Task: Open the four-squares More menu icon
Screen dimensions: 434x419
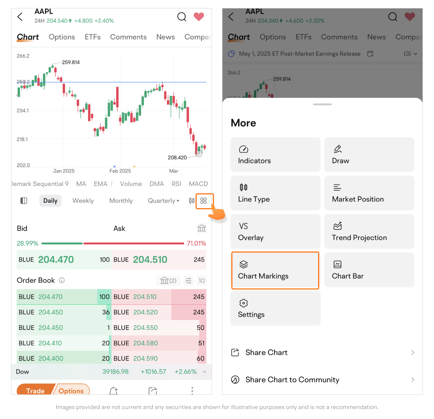Action: [x=204, y=201]
